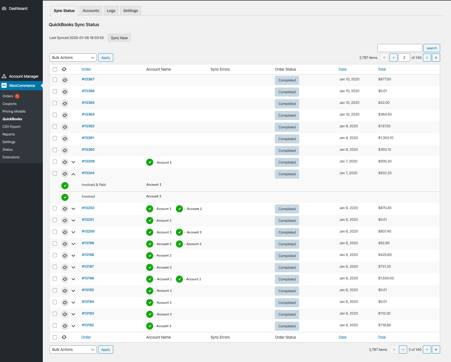
Task: Click green check for Account 1 on #13208
Action: pyautogui.click(x=150, y=162)
